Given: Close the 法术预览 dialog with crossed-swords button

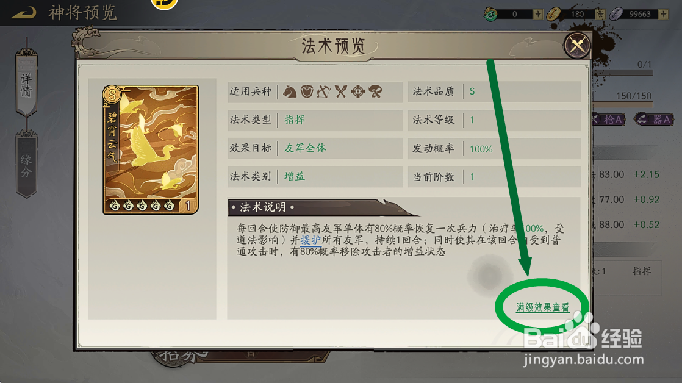Looking at the screenshot, I should pos(577,45).
